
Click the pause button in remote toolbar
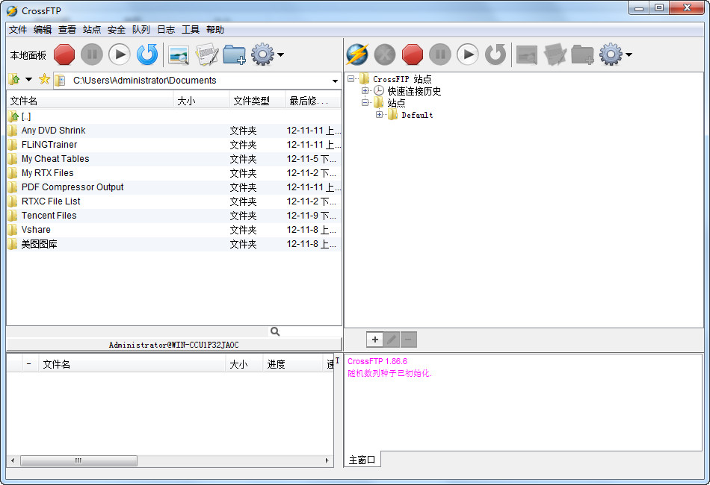(x=440, y=54)
